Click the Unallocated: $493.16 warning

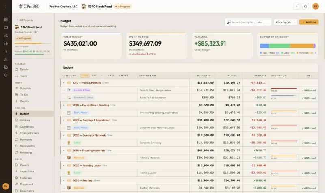(143, 54)
